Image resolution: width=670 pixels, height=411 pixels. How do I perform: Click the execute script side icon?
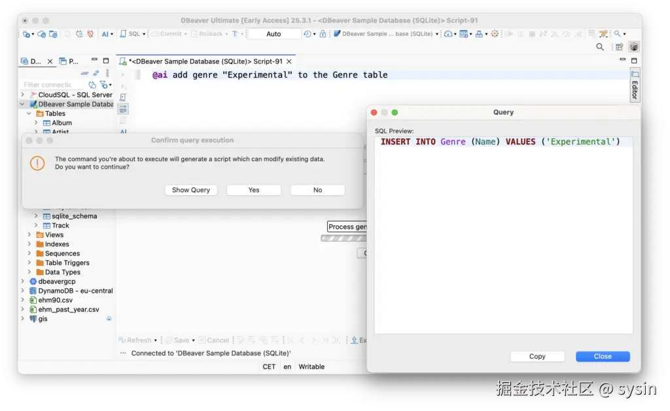122,98
